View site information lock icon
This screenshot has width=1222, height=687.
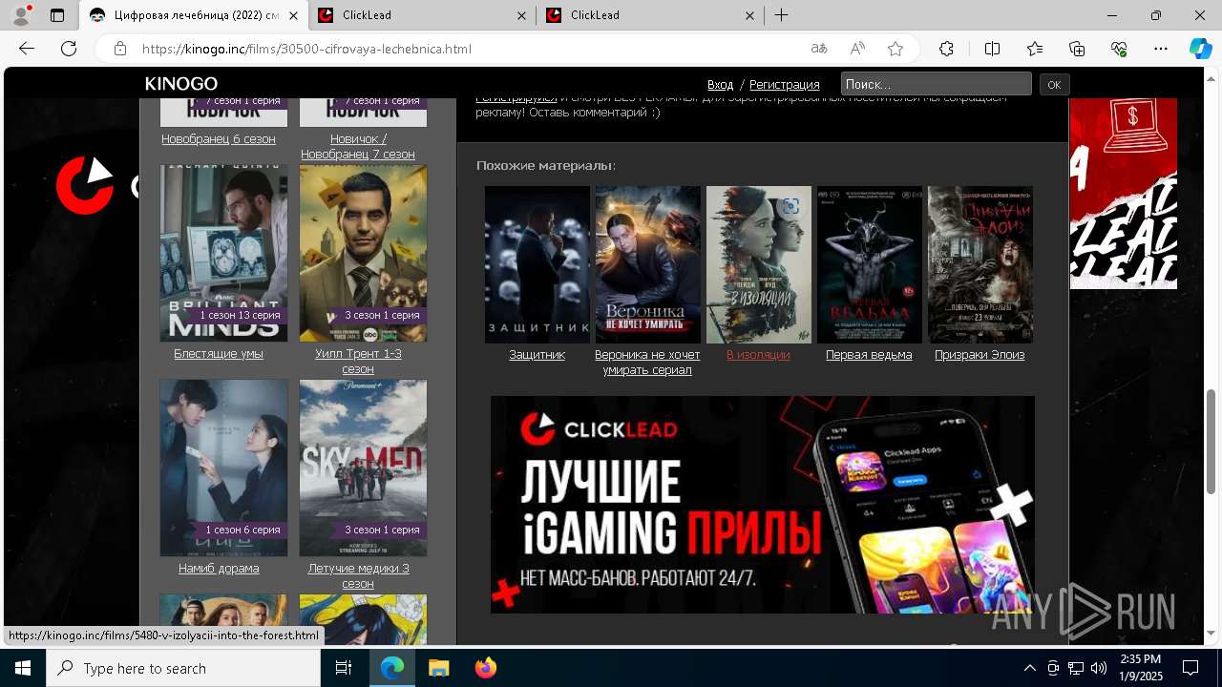click(119, 49)
